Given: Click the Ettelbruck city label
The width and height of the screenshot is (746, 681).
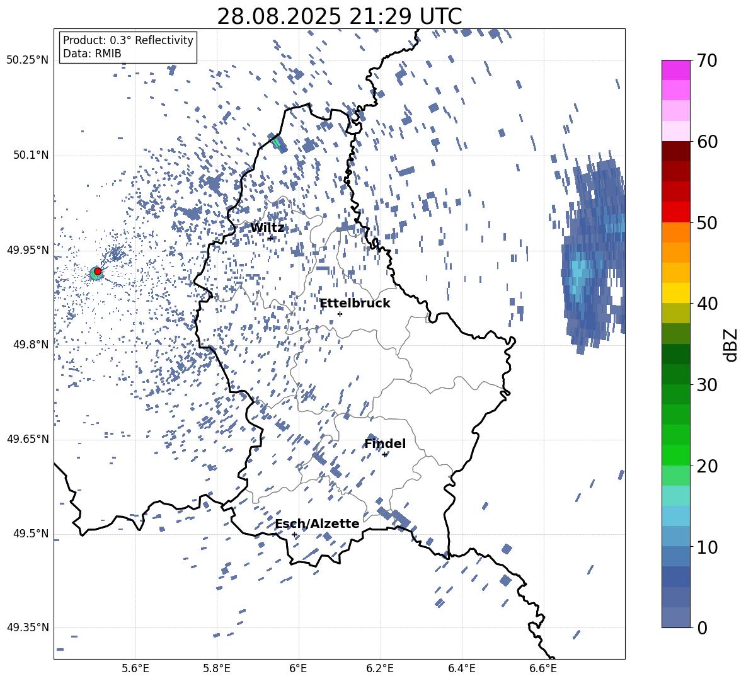Looking at the screenshot, I should point(355,304).
